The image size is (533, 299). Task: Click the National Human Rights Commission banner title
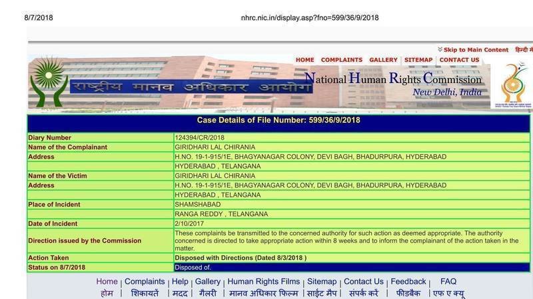coord(393,80)
